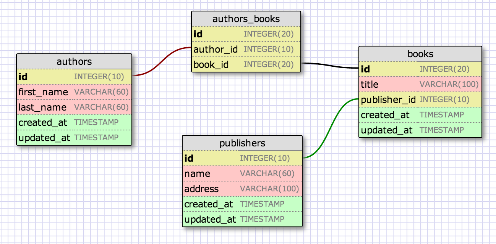Select the title field in books table
496x244 pixels.
pyautogui.click(x=370, y=84)
